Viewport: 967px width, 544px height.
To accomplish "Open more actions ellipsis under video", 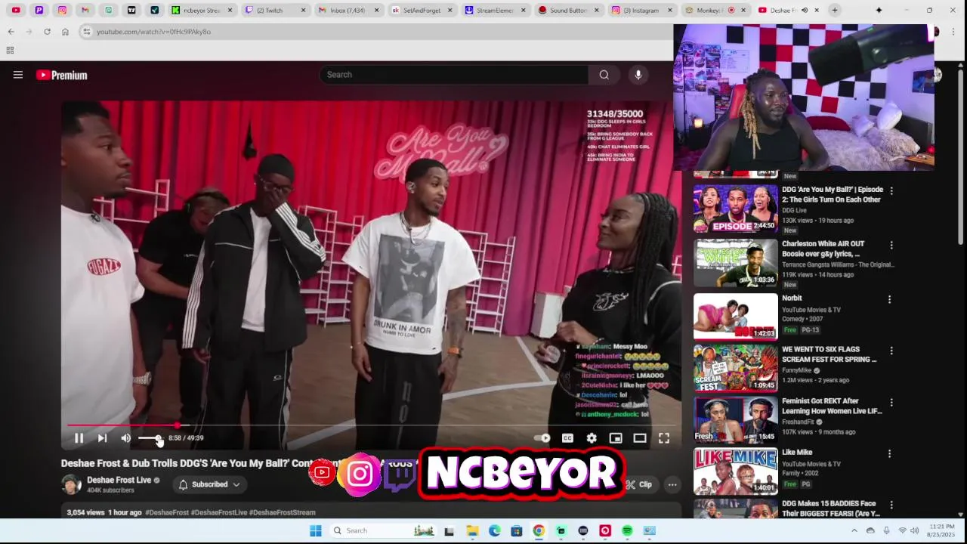I will tap(672, 484).
